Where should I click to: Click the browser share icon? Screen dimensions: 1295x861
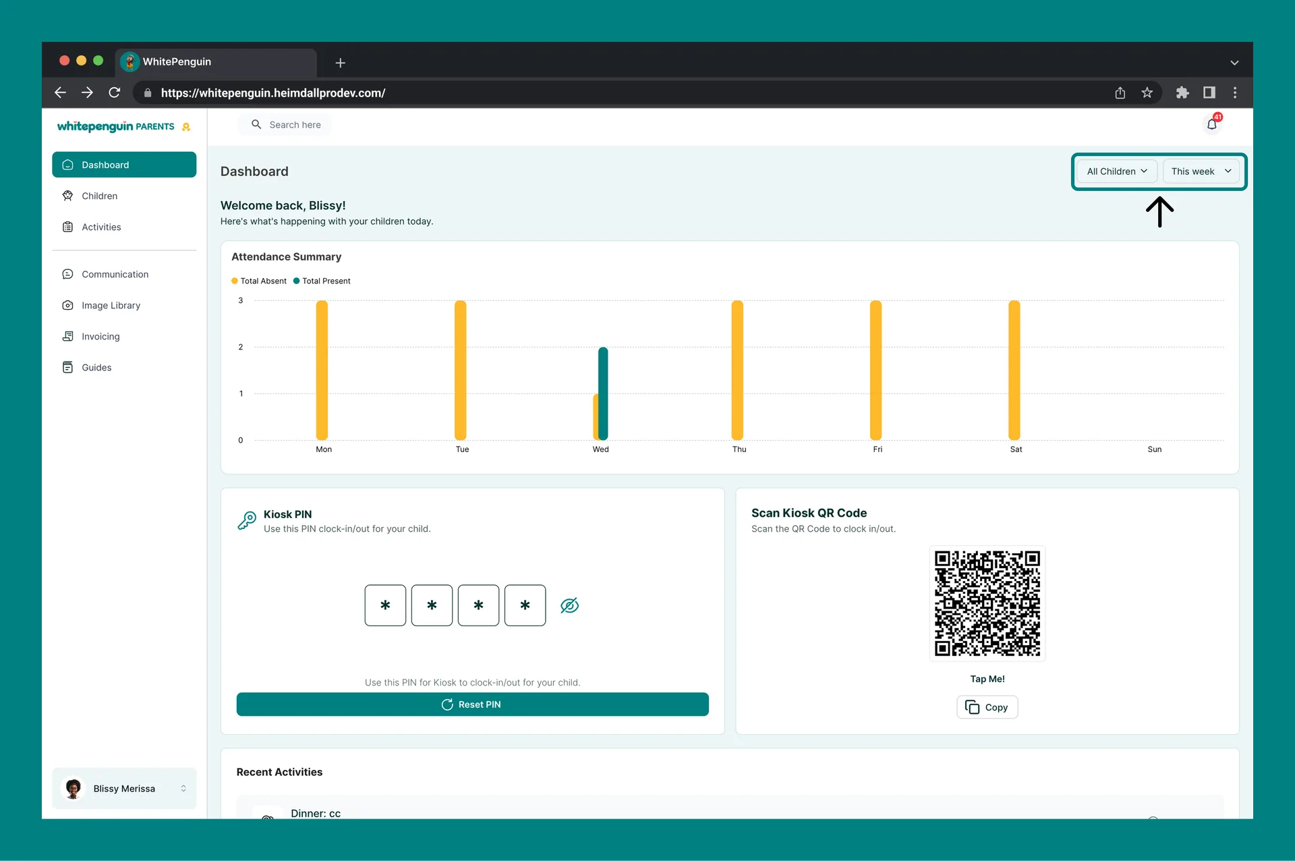(1120, 92)
